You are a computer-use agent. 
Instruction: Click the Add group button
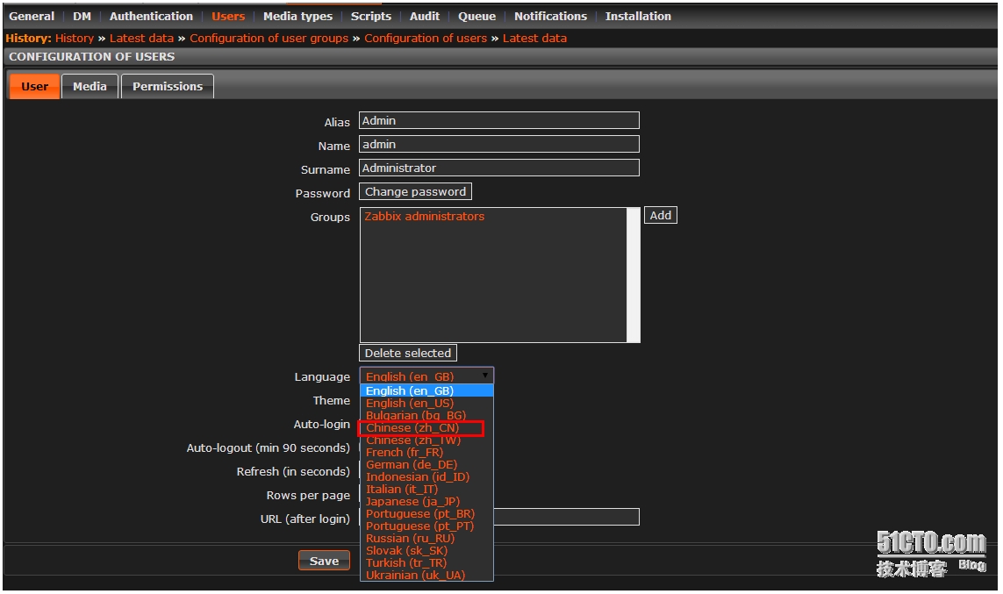tap(660, 215)
